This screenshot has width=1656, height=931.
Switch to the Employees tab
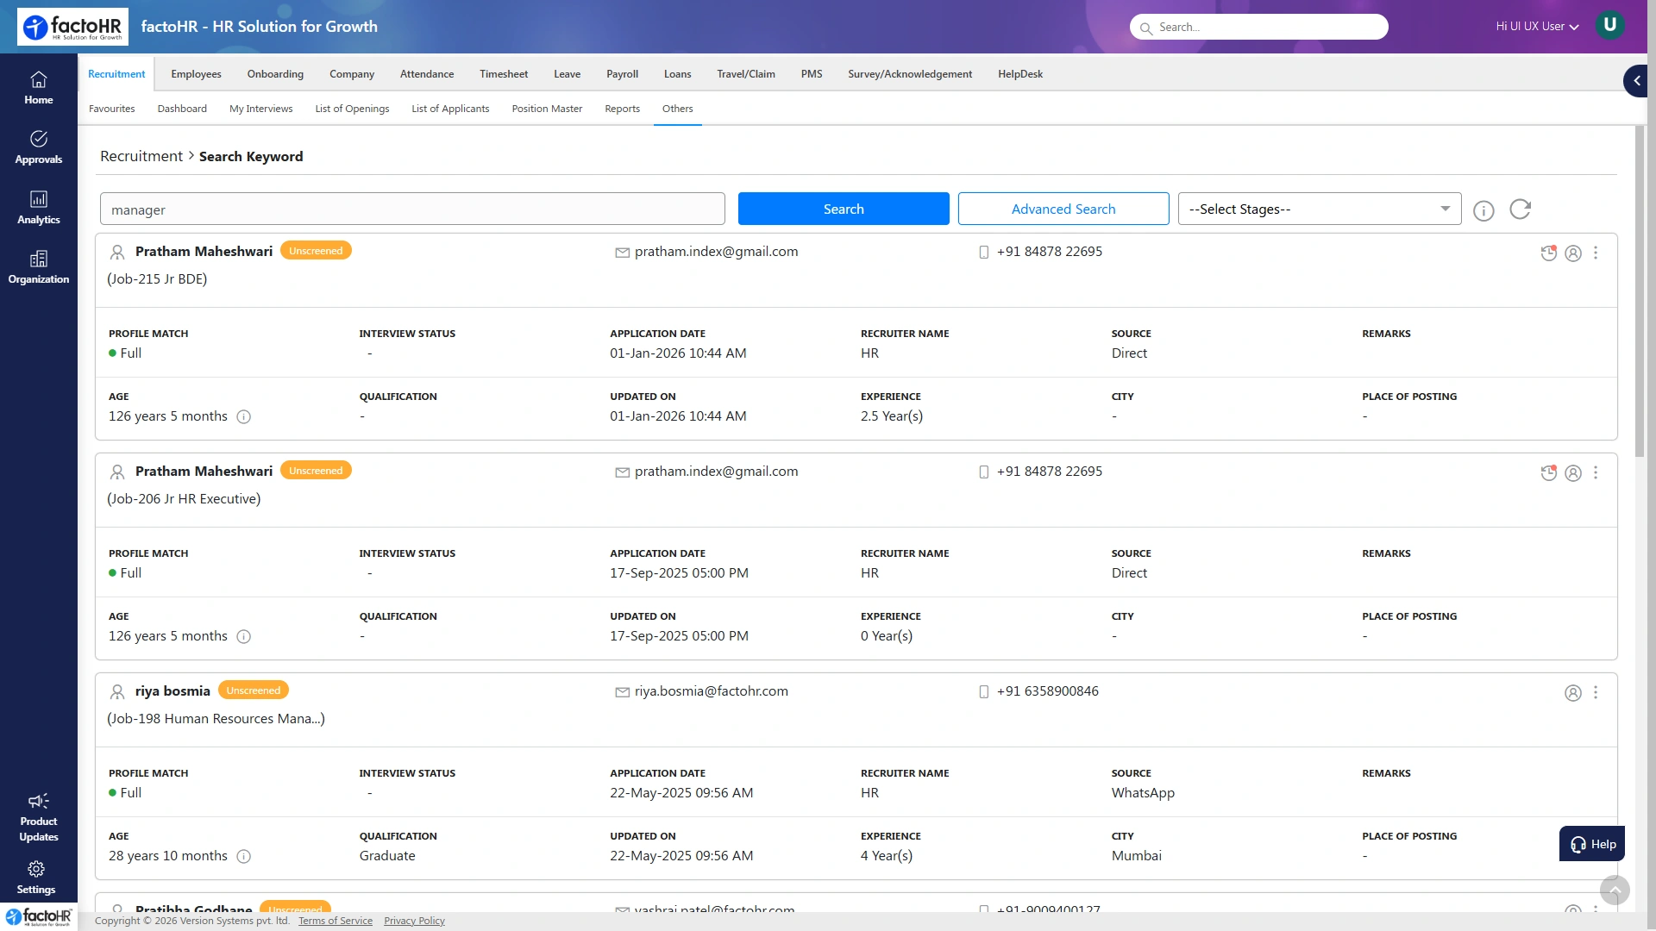pos(196,74)
